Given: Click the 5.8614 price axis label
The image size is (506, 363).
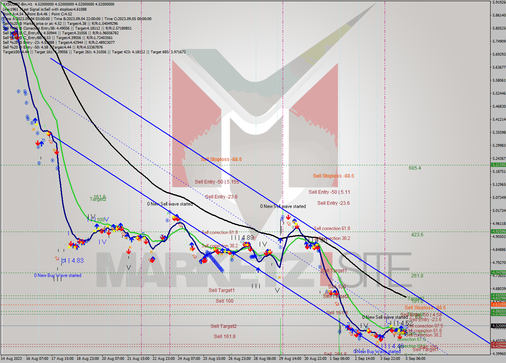Looking at the screenshot, I should [x=499, y=15].
